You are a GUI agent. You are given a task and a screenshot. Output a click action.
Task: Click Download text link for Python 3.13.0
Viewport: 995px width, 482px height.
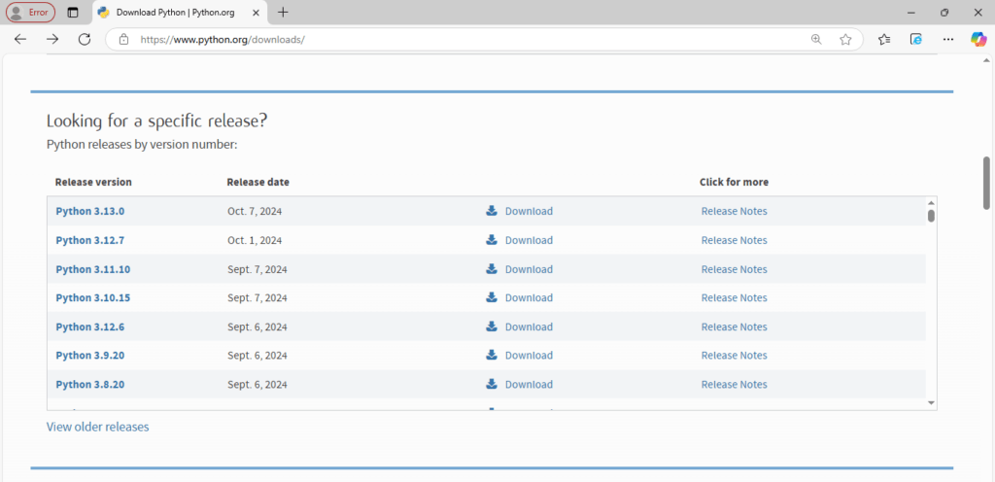[x=529, y=211]
